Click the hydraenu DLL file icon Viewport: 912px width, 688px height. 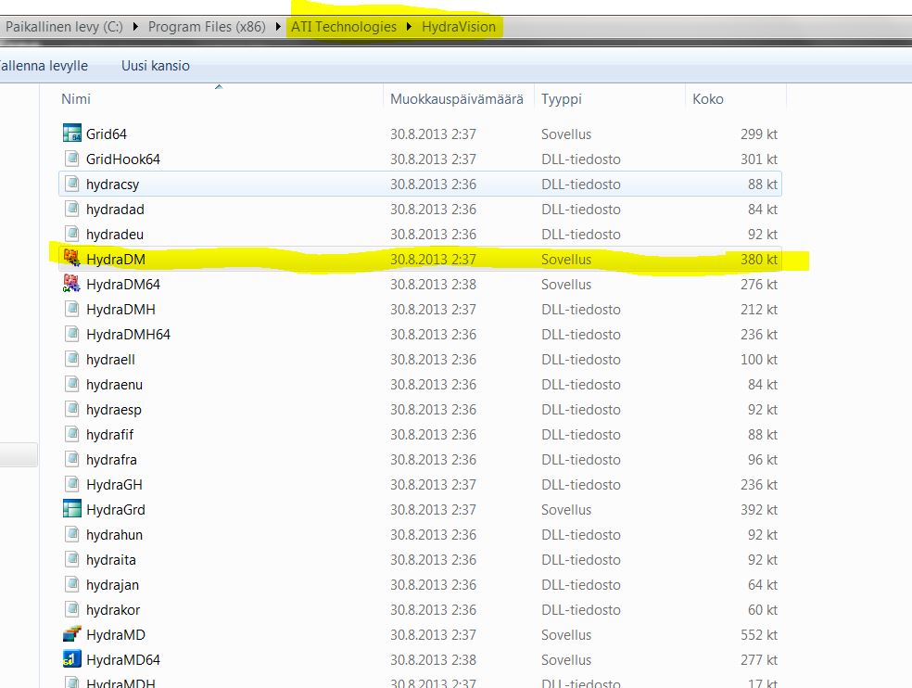tap(72, 384)
